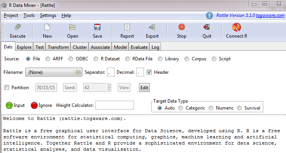Click the View button
Image resolution: width=286 pixels, height=153 pixels.
[x=124, y=88]
